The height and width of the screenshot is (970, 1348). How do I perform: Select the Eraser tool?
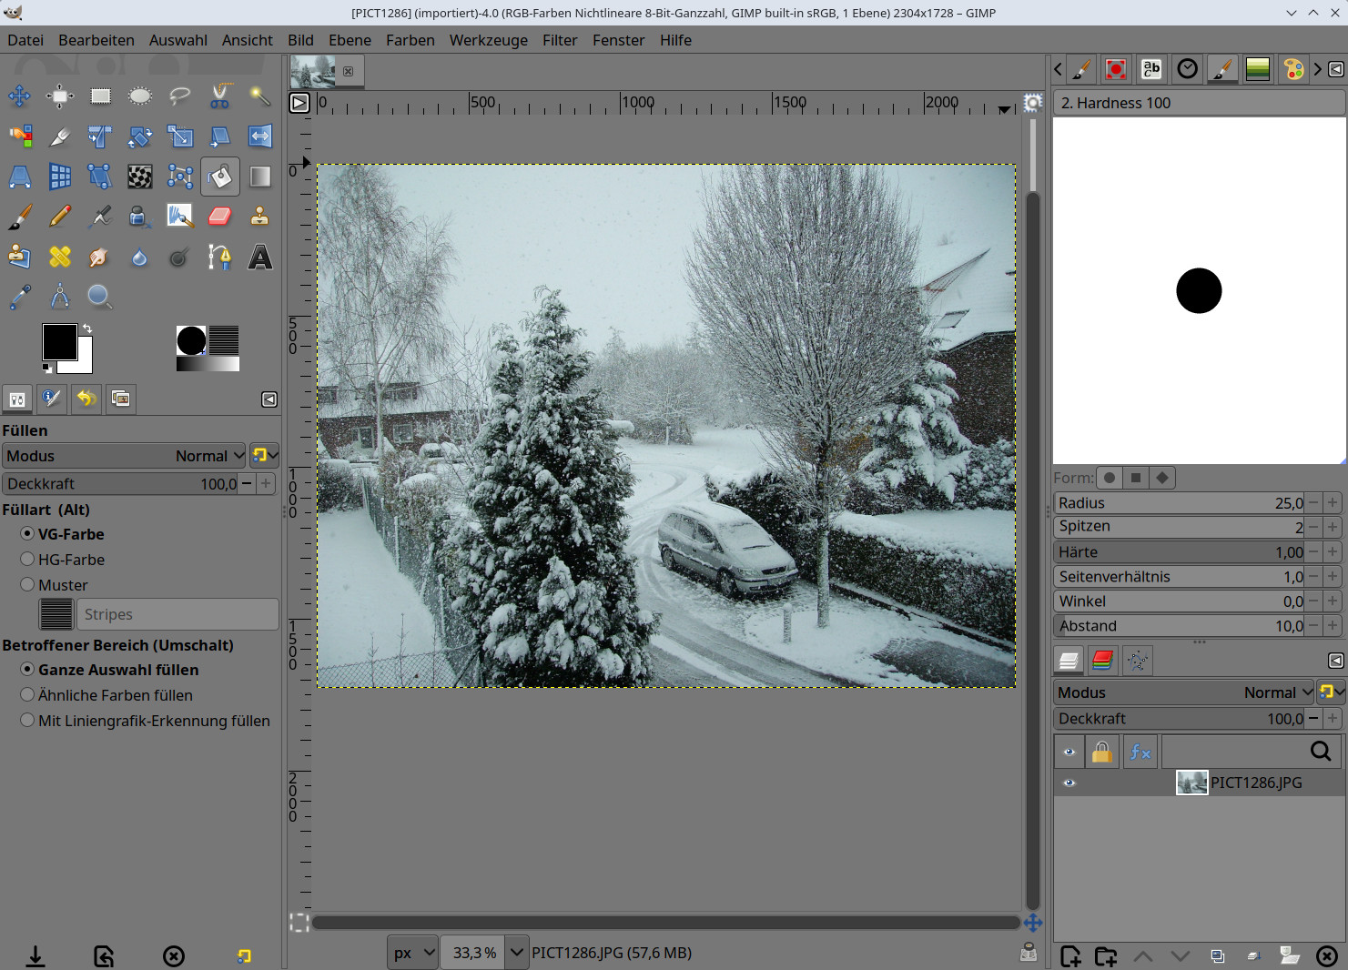pyautogui.click(x=220, y=217)
